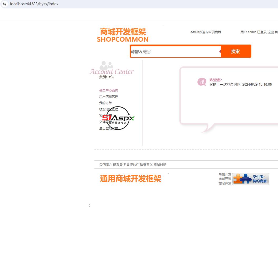Select 退出登陆状态 in the sidebar menu
Viewport: 278px width, 256px height.
(x=109, y=128)
